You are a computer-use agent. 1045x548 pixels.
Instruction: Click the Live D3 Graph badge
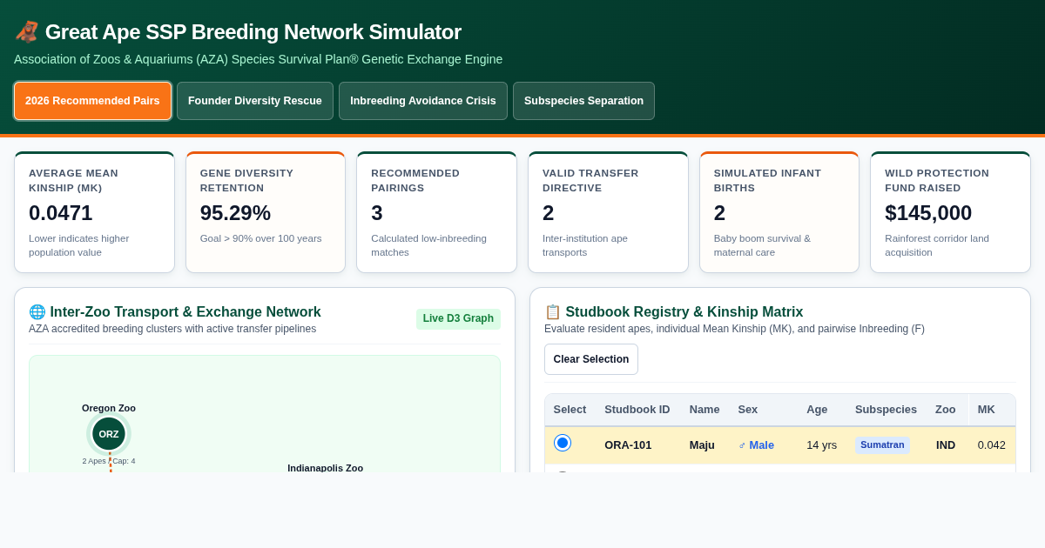point(458,318)
